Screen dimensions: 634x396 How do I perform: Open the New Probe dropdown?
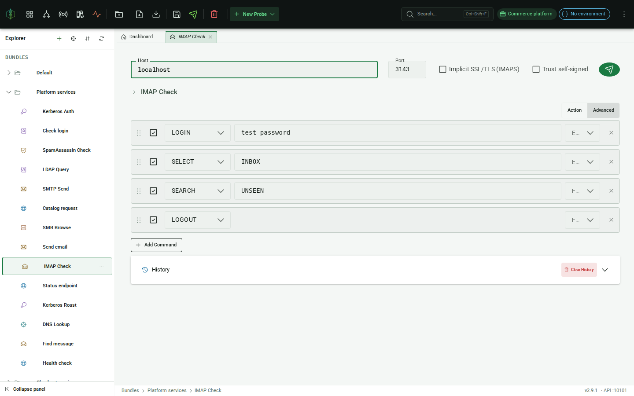tap(254, 14)
